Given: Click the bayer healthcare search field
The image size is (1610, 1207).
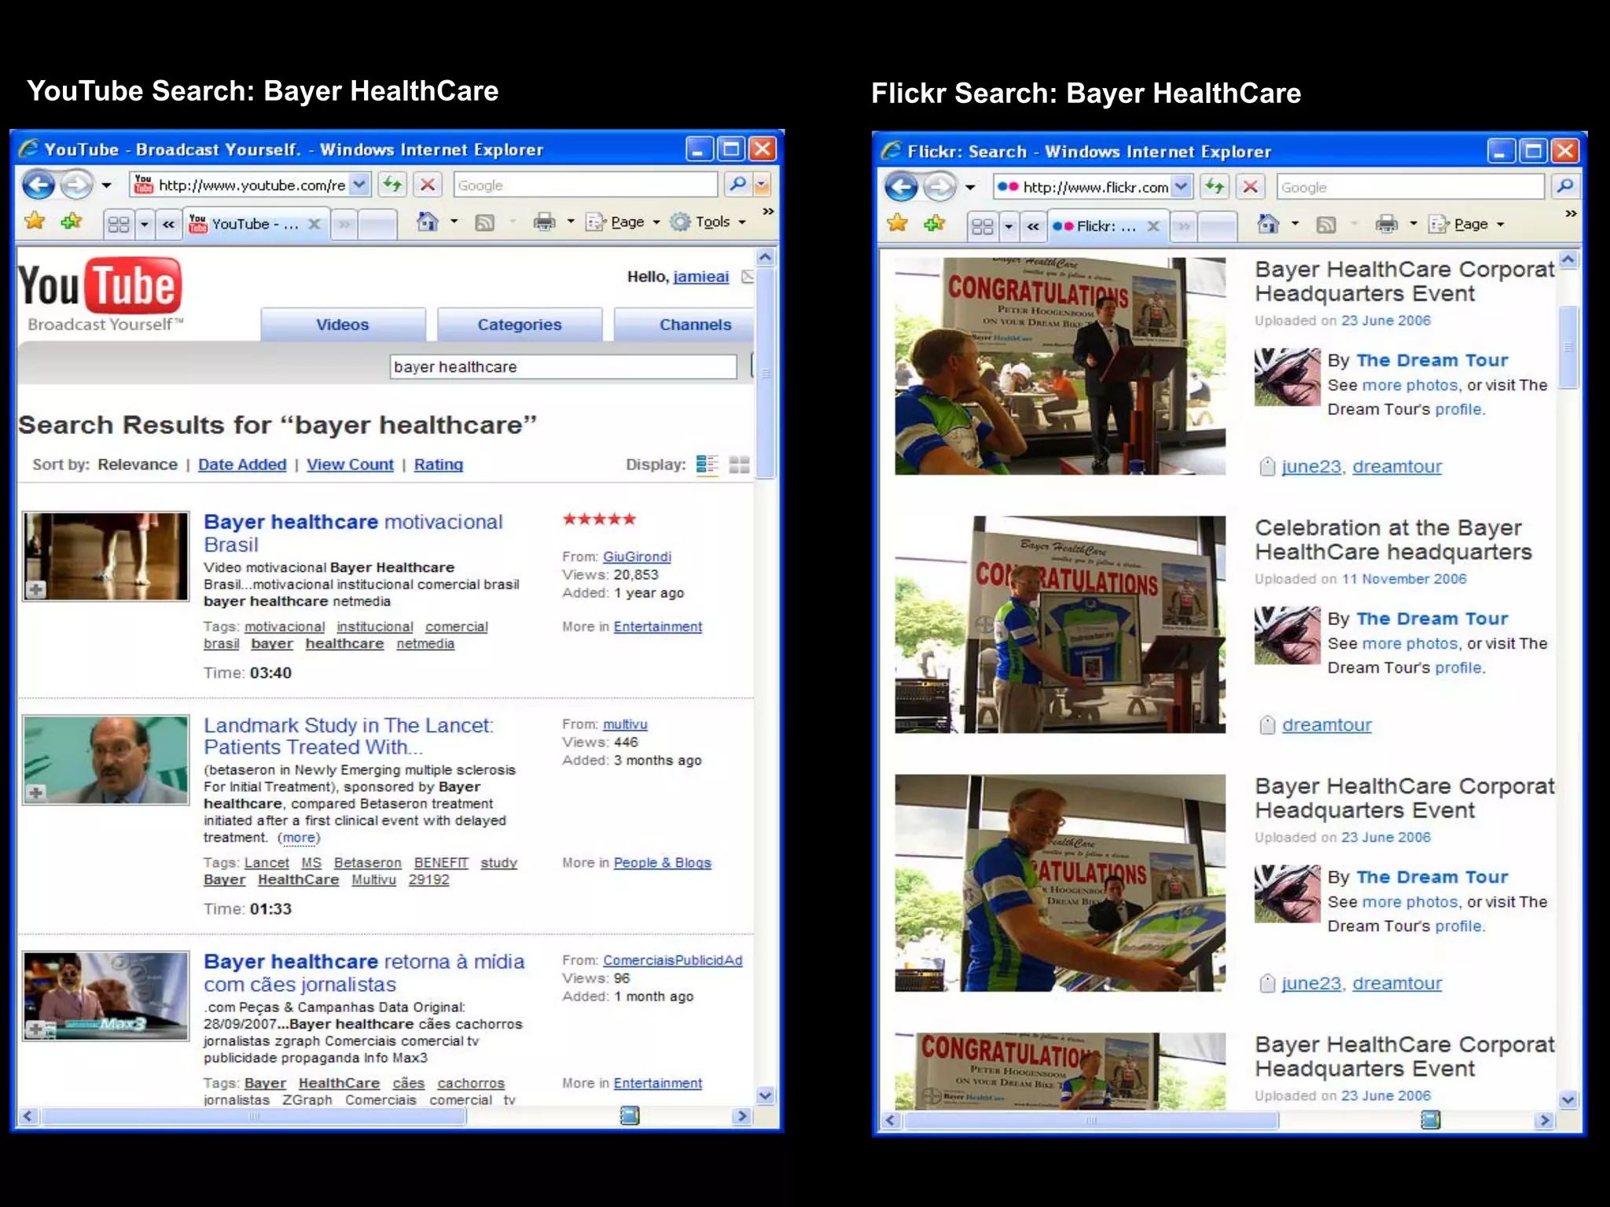Looking at the screenshot, I should tap(563, 367).
